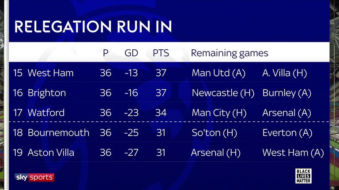Select the GD column header

click(x=131, y=53)
